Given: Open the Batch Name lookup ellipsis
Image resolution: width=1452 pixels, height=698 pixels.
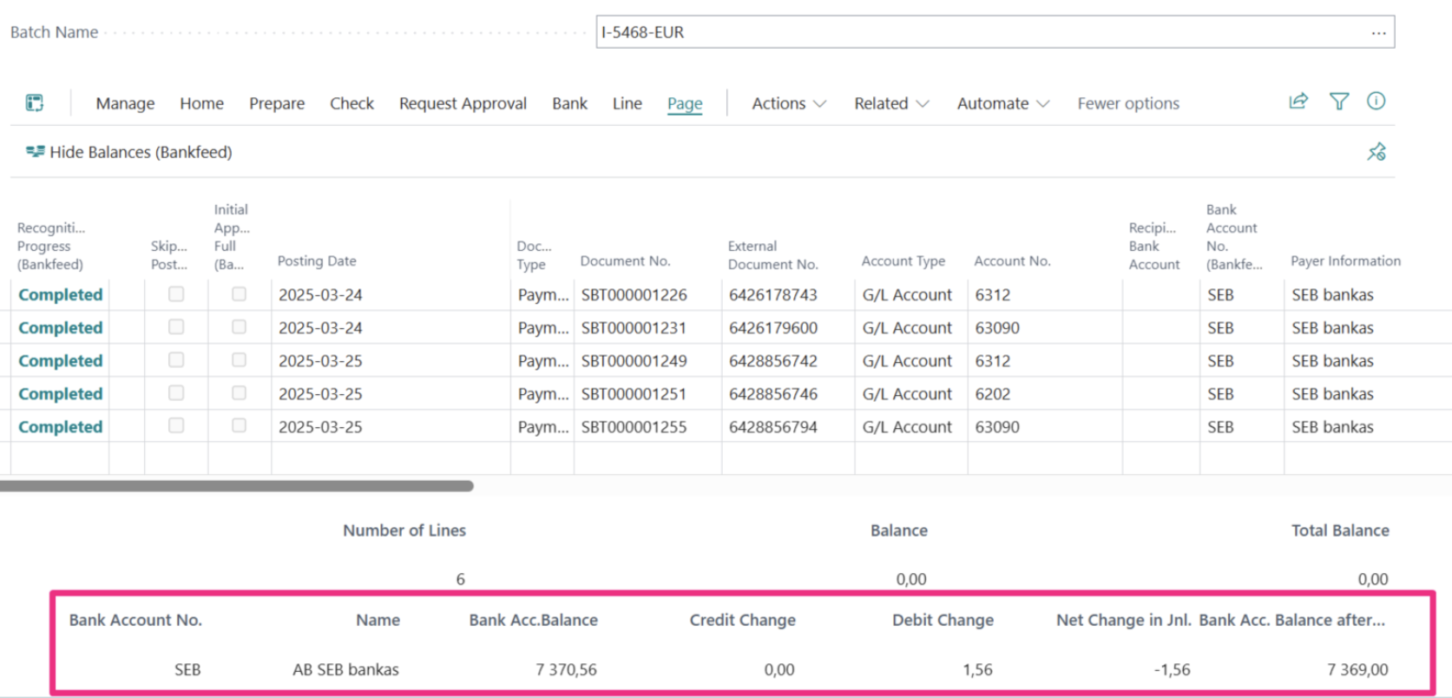Looking at the screenshot, I should coord(1379,32).
